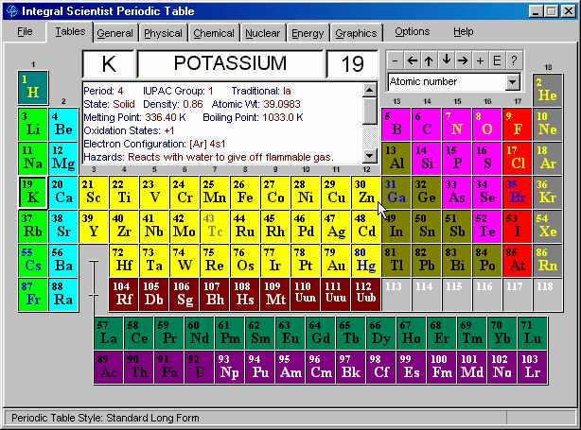Click the info panel scroll up arrow
Screen dimensions: 581x430
pyautogui.click(x=369, y=90)
